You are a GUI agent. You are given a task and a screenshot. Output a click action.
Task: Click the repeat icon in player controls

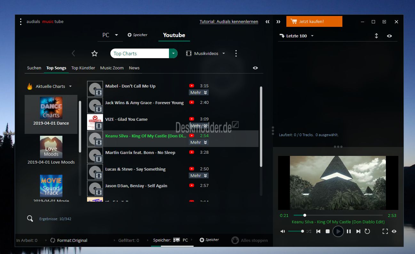pyautogui.click(x=367, y=231)
